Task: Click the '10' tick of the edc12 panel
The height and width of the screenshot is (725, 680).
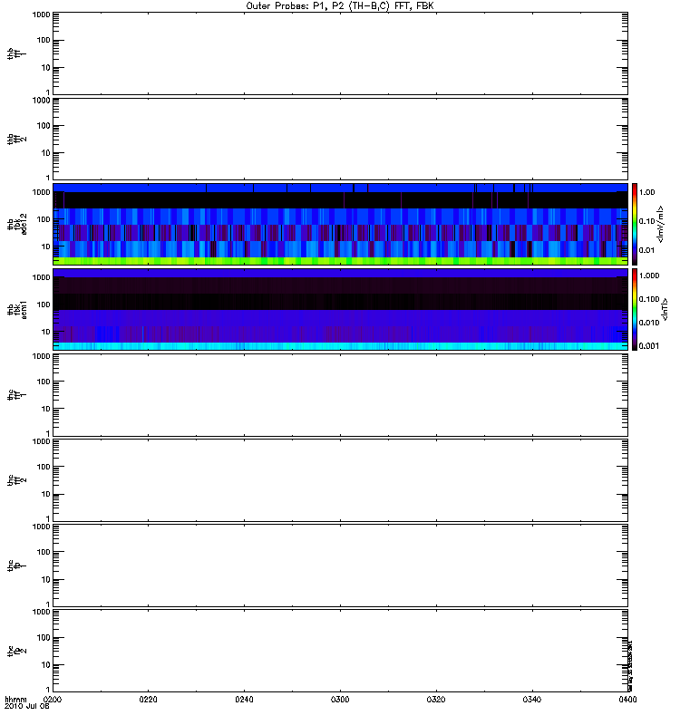Action: tap(46, 246)
